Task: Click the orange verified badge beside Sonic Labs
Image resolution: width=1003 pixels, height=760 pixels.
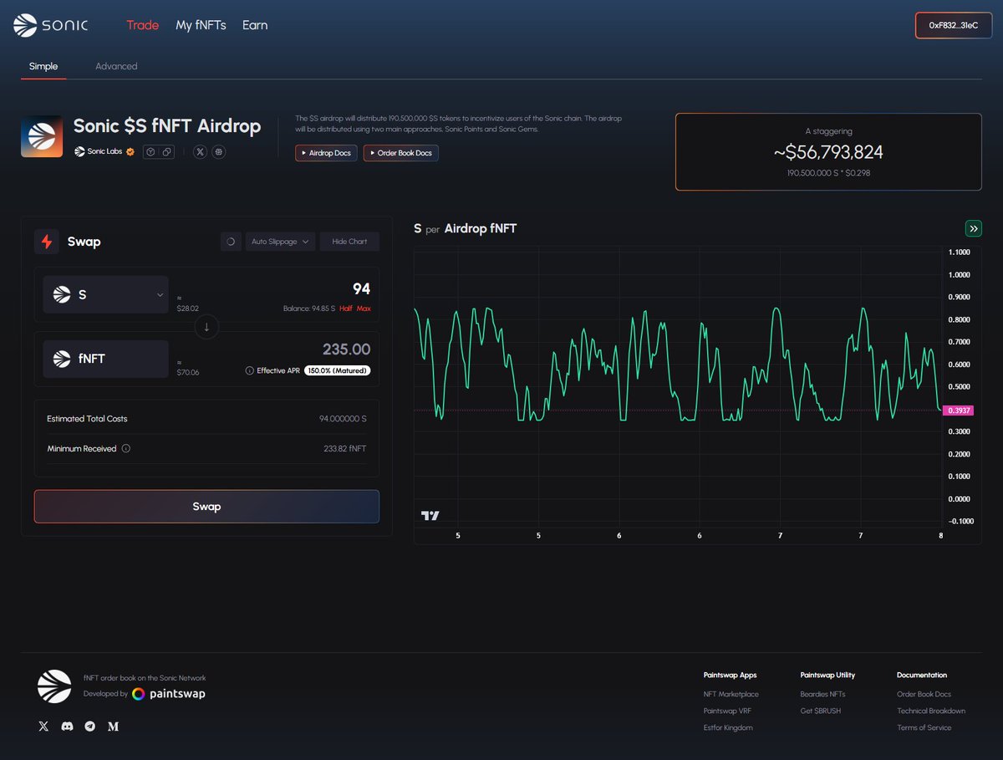Action: (130, 152)
